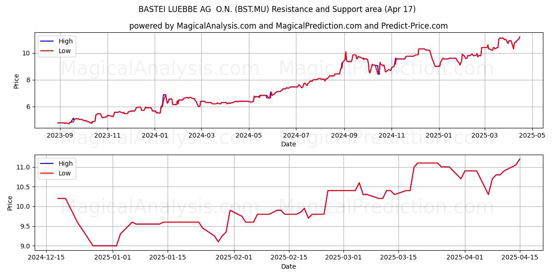Click the '2025-04-01' tick label
Screen dimensions: 554x277
click(x=464, y=258)
